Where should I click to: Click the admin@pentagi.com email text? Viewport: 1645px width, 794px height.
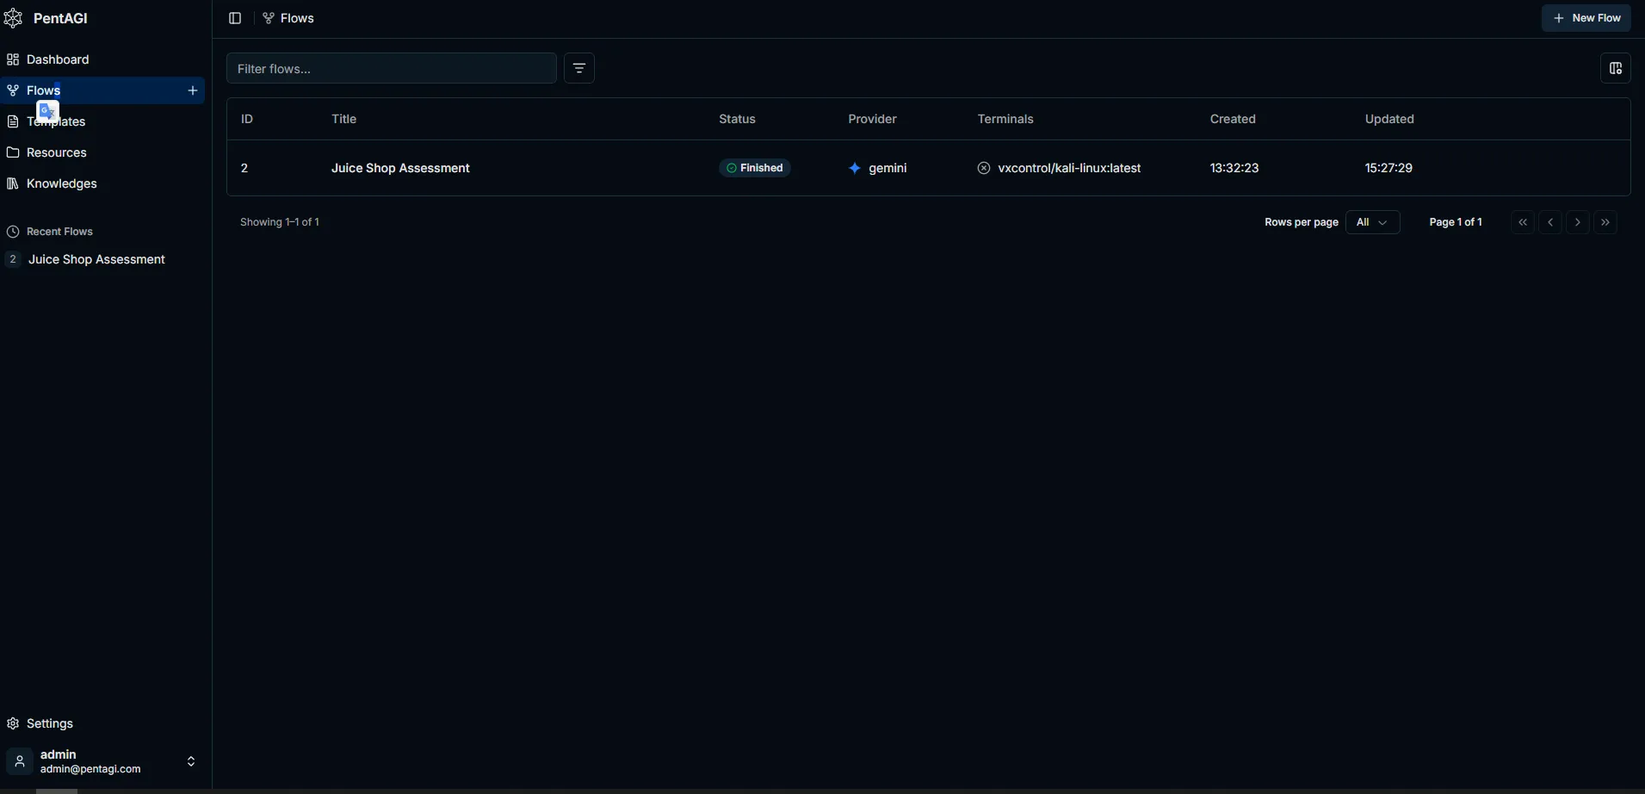[90, 769]
